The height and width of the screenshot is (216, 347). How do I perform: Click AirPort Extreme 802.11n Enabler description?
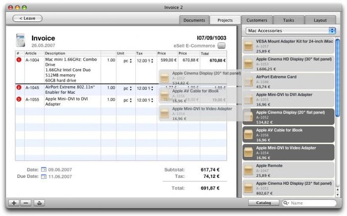pyautogui.click(x=70, y=90)
